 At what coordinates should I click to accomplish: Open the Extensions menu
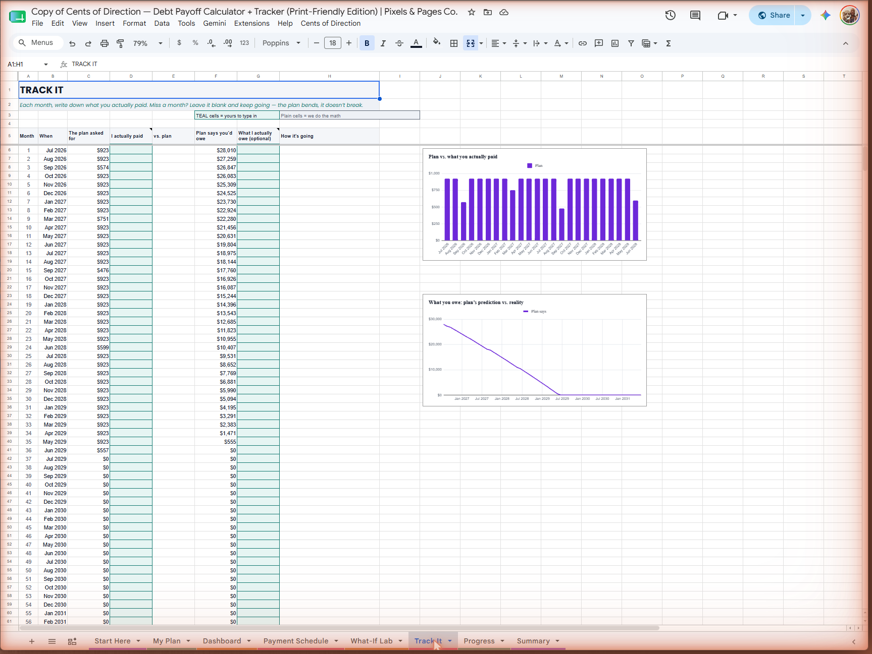[251, 23]
